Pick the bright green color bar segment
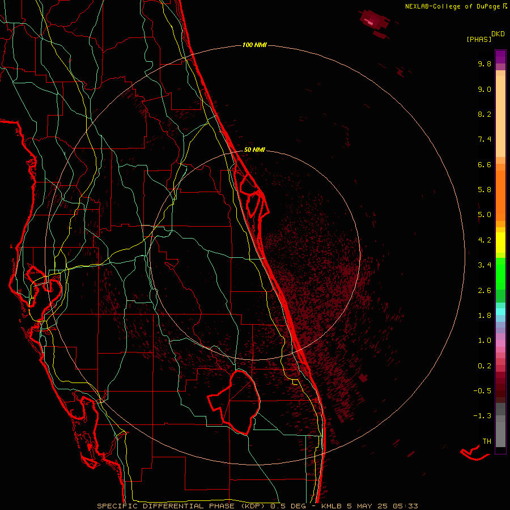The width and height of the screenshot is (510, 510). pos(500,273)
